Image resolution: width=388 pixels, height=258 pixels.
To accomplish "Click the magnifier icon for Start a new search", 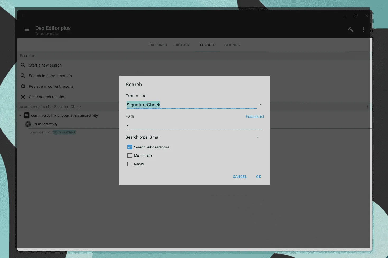I will (x=23, y=65).
